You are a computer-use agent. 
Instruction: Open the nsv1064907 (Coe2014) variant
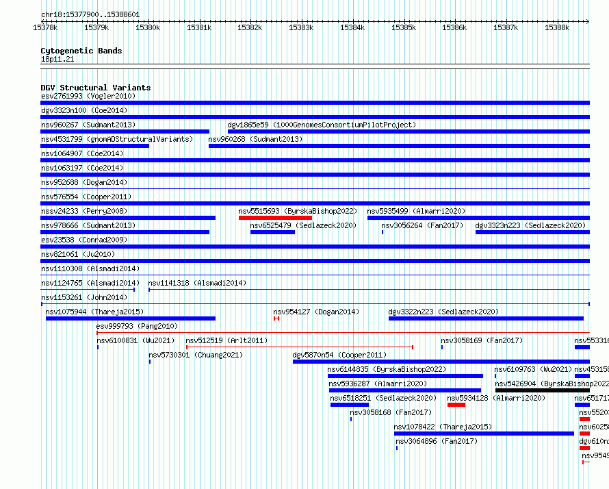[x=82, y=153]
